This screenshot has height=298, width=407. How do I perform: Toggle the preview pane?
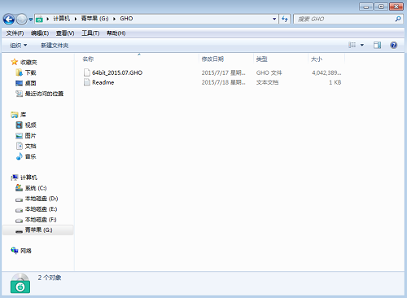[x=377, y=45]
